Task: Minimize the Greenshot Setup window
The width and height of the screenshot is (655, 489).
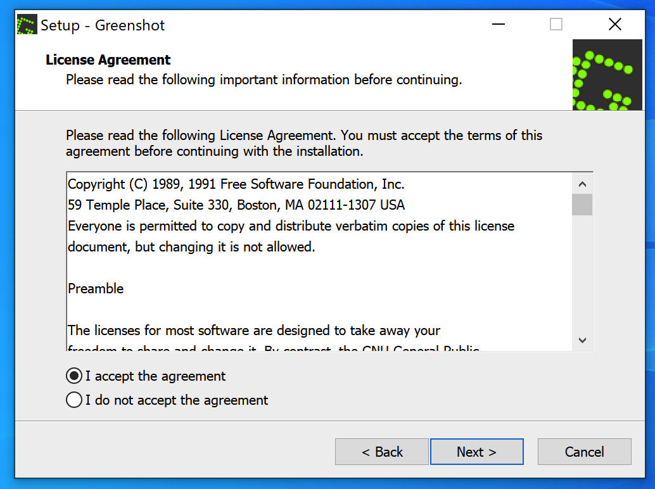Action: (499, 25)
